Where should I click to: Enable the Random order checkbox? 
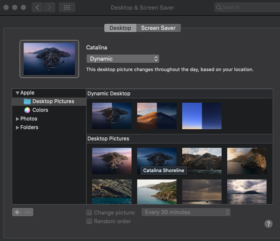[x=89, y=221]
